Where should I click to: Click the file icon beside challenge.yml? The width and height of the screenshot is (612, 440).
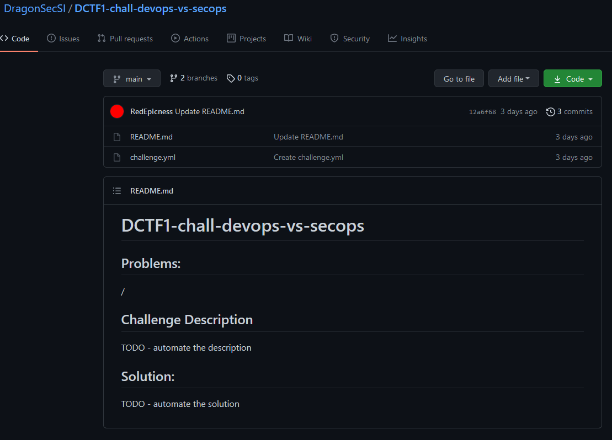(116, 157)
